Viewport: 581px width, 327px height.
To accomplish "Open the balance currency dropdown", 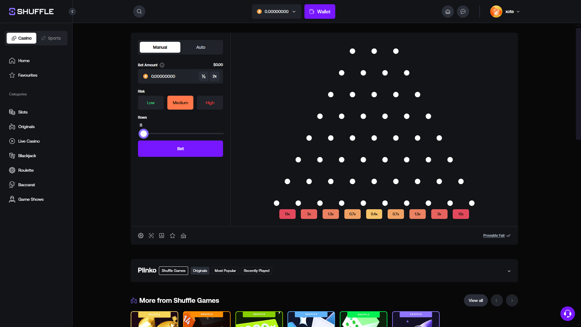I will click(x=276, y=12).
